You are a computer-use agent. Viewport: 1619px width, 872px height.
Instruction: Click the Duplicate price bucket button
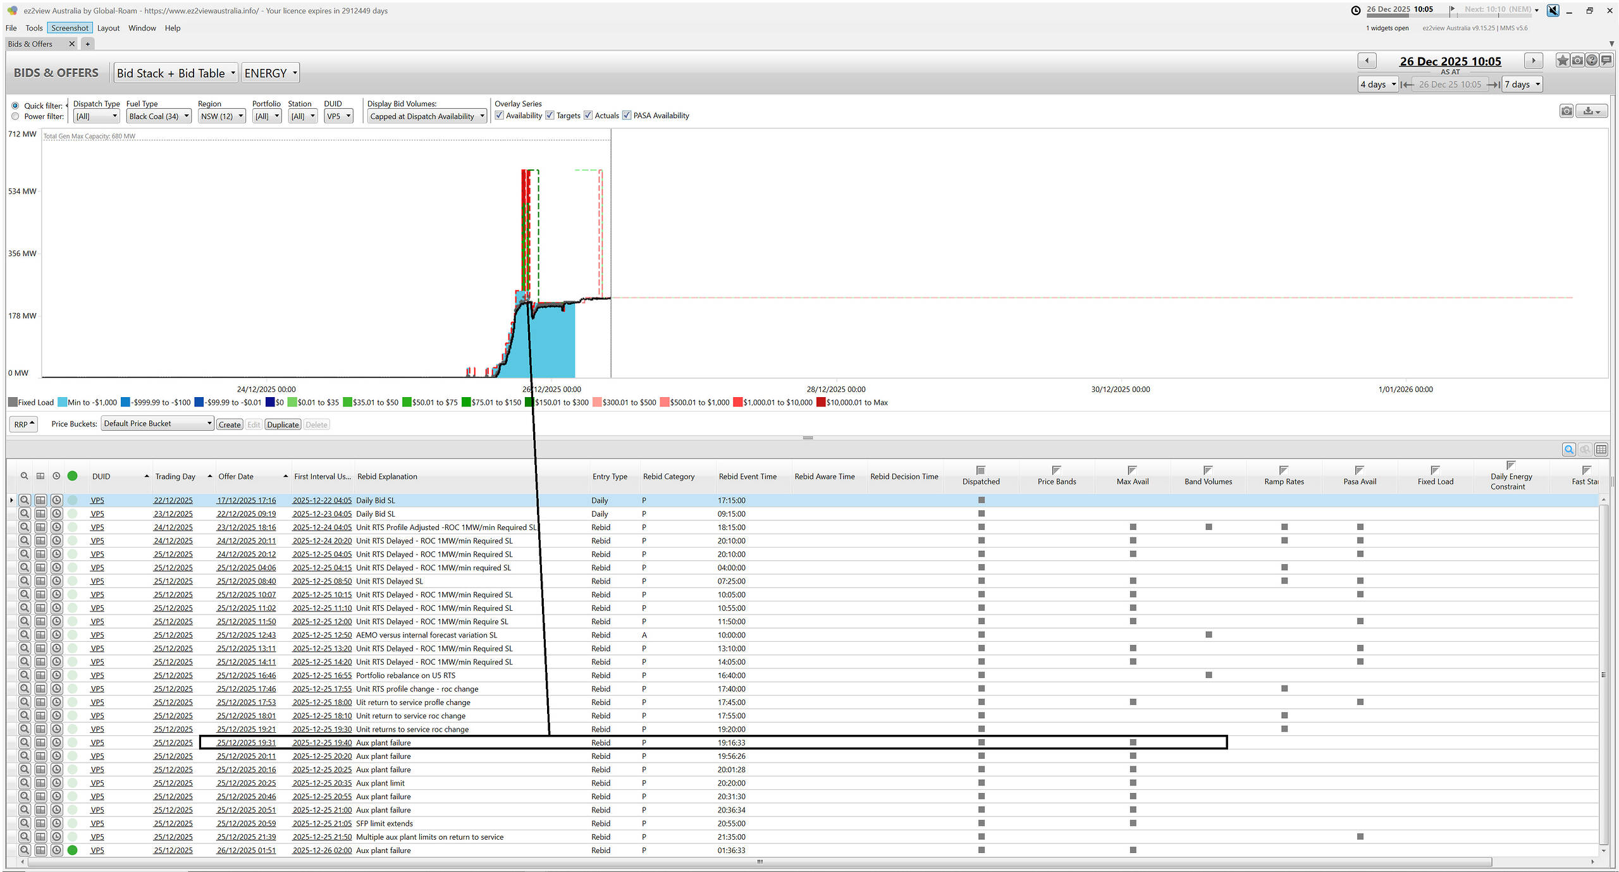coord(282,424)
